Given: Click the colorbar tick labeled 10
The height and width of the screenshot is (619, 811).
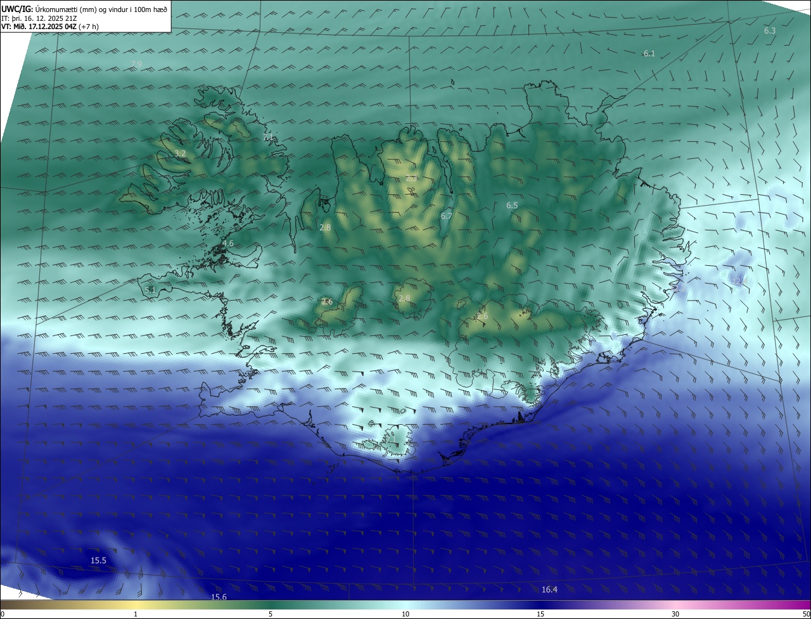Looking at the screenshot, I should [x=405, y=614].
